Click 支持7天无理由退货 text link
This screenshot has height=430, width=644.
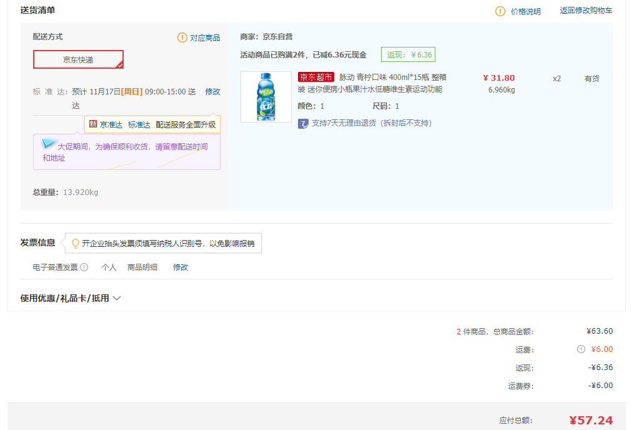[x=371, y=123]
